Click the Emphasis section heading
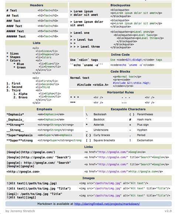Viewport: 175px width, 214px height. click(x=44, y=109)
